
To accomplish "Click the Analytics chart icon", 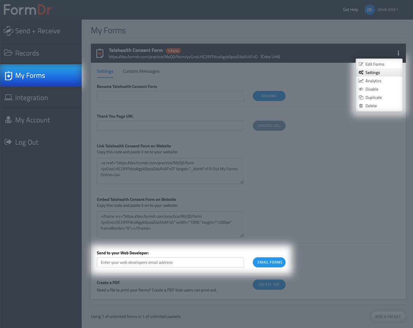I will (361, 81).
